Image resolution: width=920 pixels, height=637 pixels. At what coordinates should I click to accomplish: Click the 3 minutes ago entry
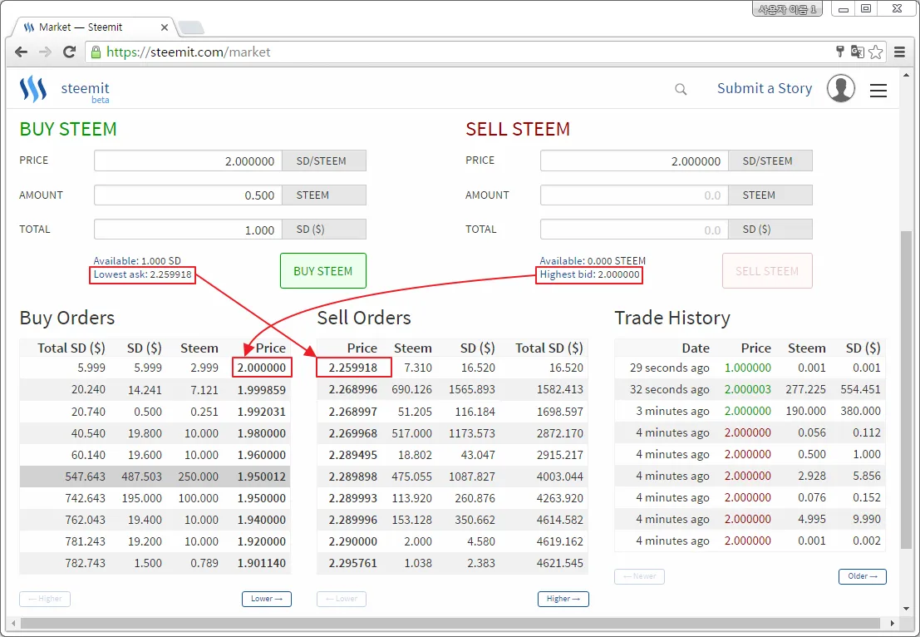(672, 411)
